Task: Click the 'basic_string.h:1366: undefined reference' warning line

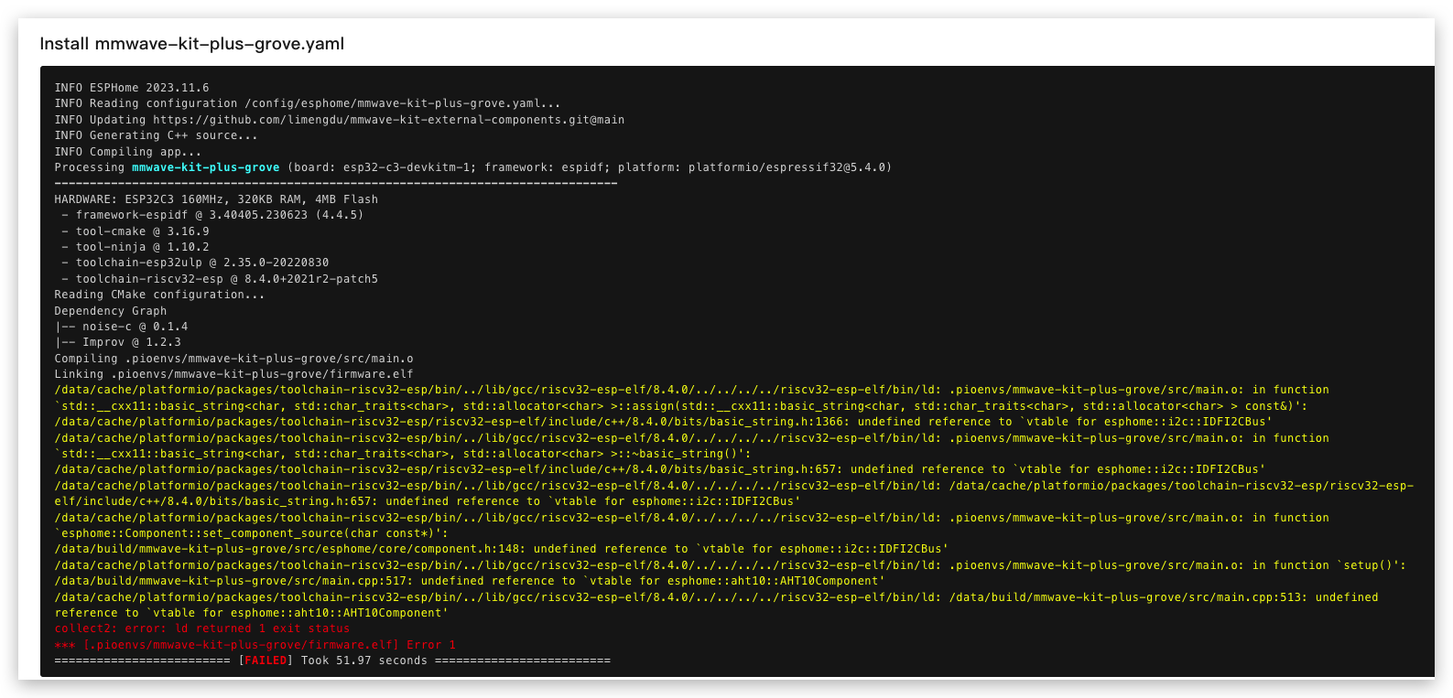Action: [664, 422]
